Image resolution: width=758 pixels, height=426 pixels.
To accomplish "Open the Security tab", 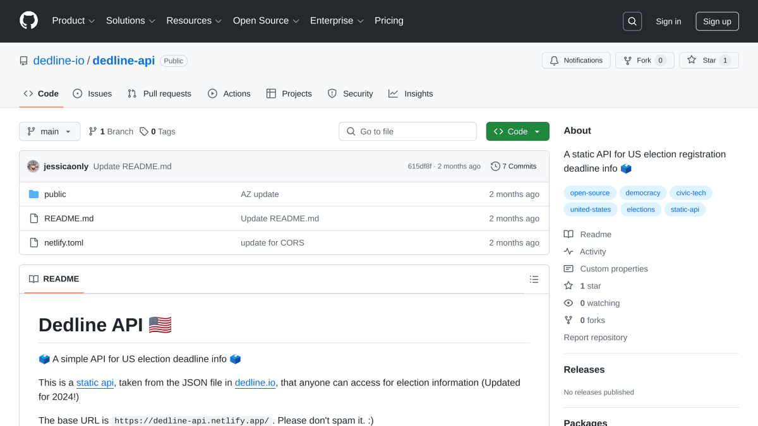I will (x=351, y=93).
